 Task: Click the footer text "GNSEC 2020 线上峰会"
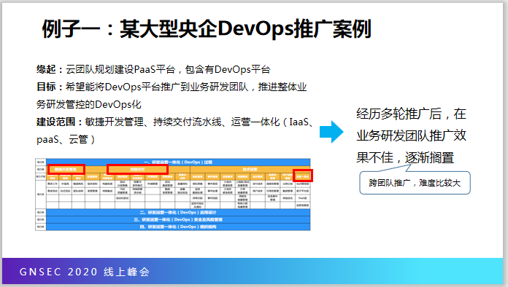(x=85, y=272)
